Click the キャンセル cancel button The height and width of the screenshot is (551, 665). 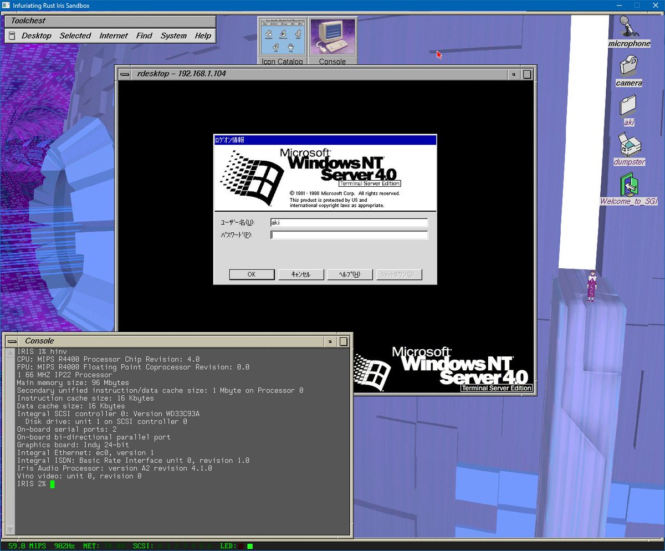coord(301,274)
